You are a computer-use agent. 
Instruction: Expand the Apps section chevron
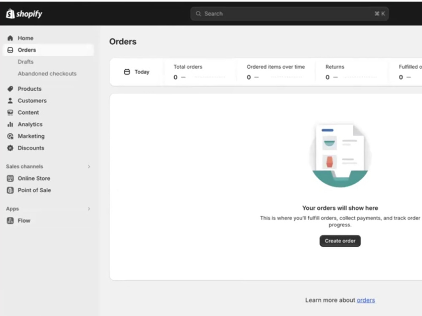[89, 209]
